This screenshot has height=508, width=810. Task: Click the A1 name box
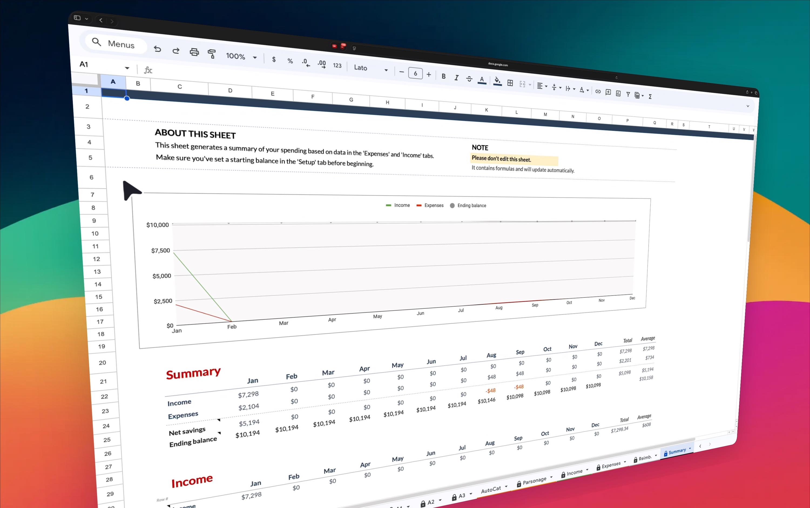tap(104, 66)
